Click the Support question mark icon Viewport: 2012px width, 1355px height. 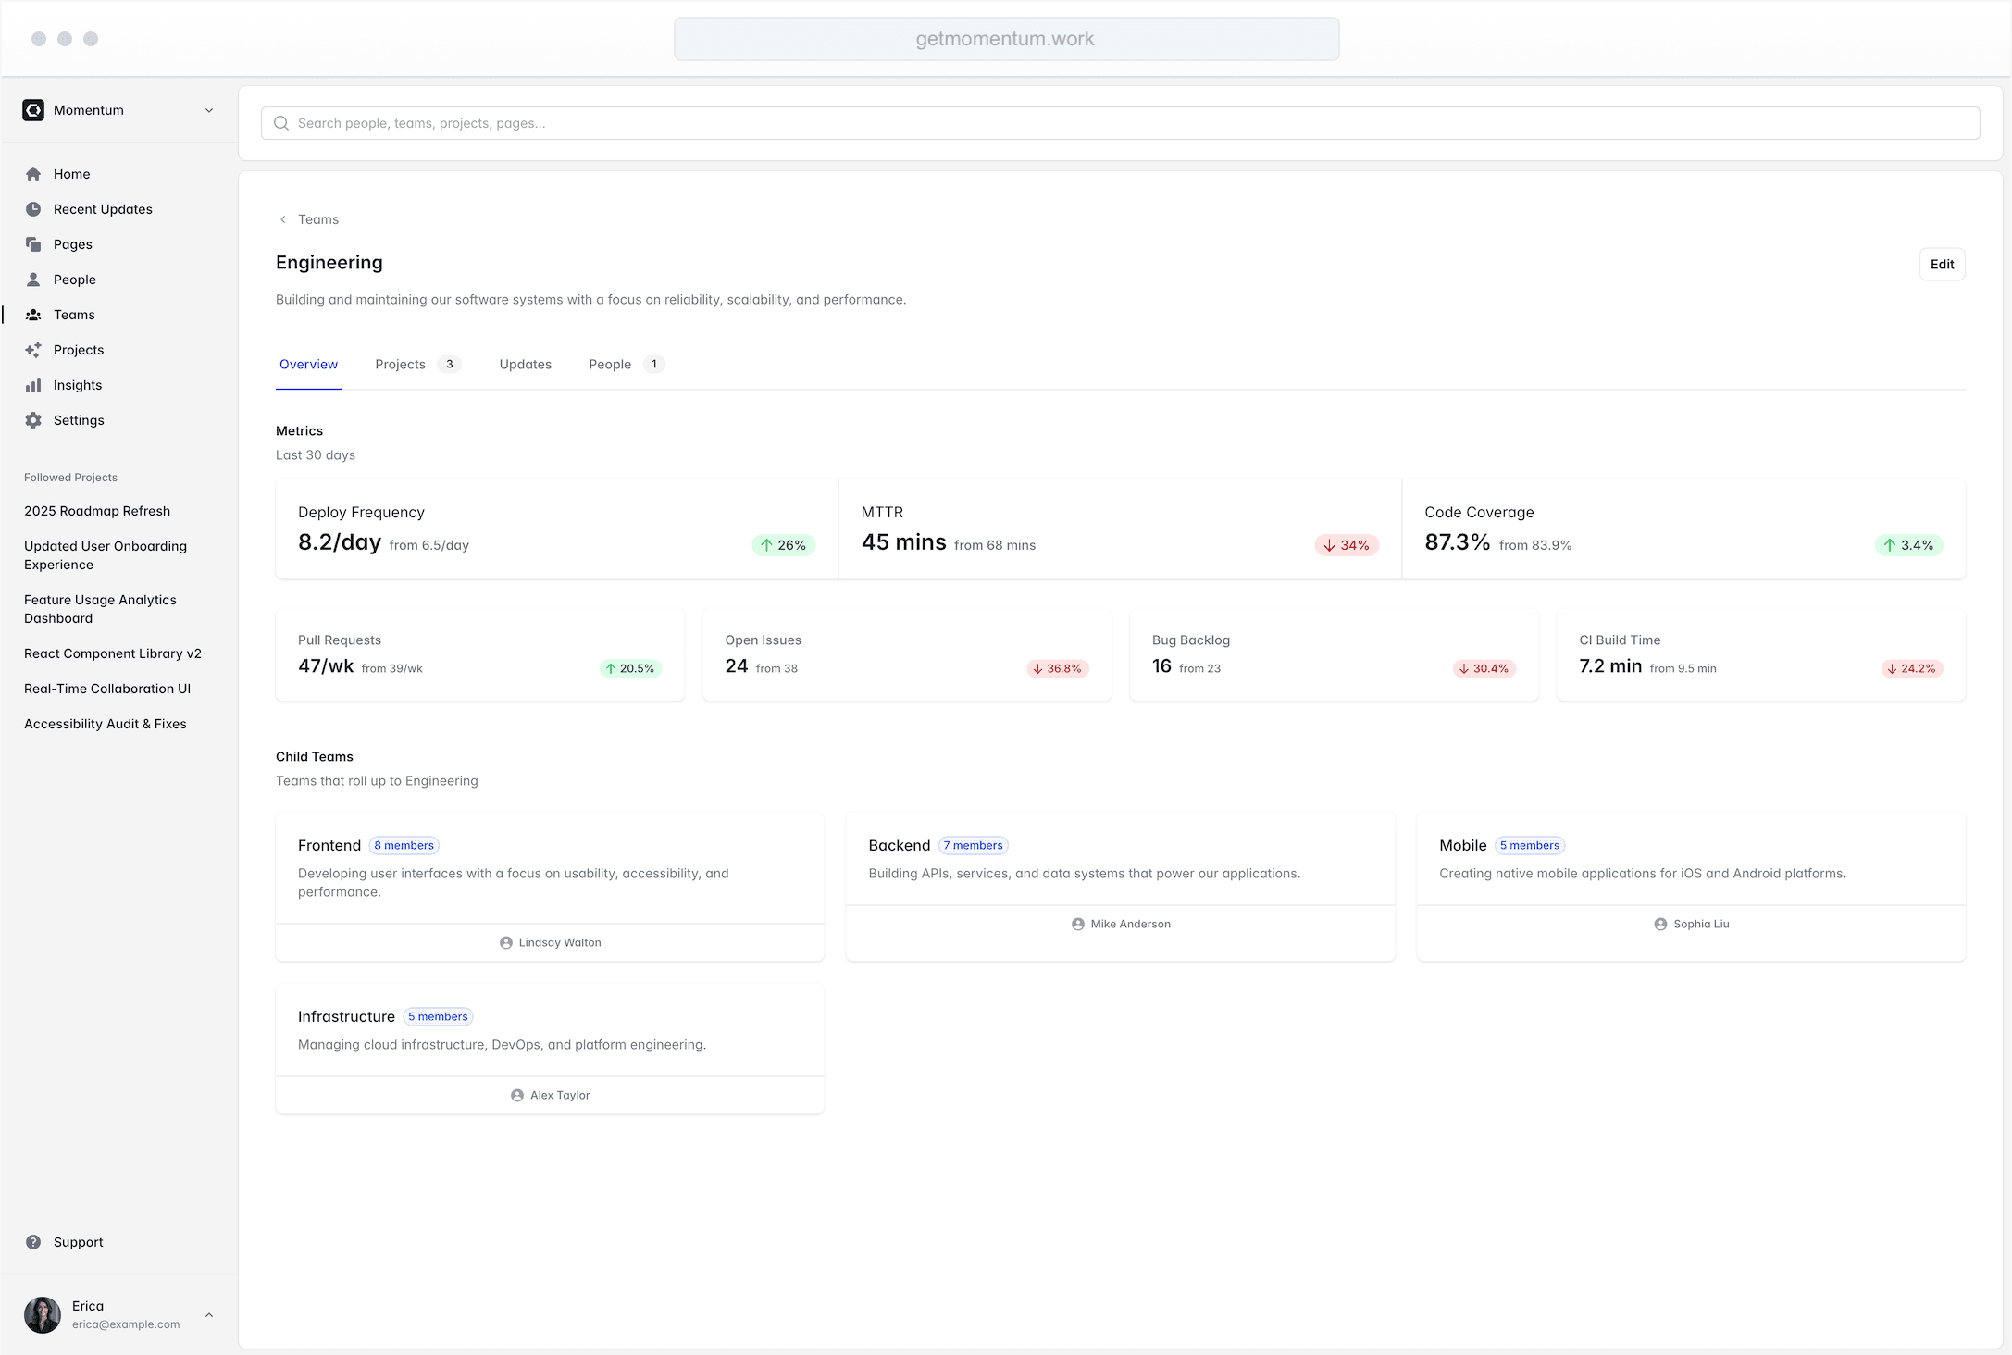click(33, 1242)
